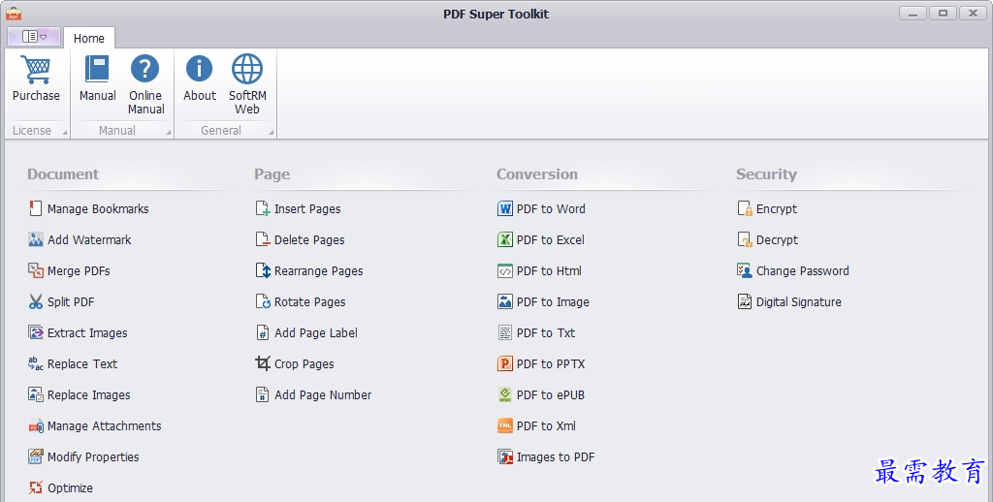Screen dimensions: 993x502
Task: Open the Split PDF text link
Action: 71,302
